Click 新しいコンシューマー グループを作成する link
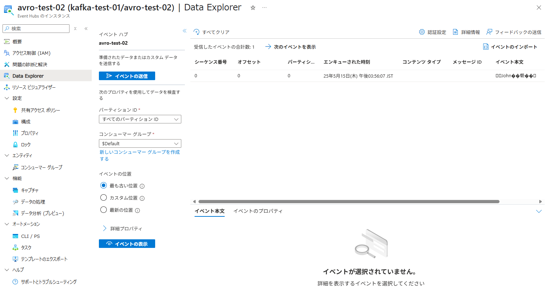 [x=140, y=155]
